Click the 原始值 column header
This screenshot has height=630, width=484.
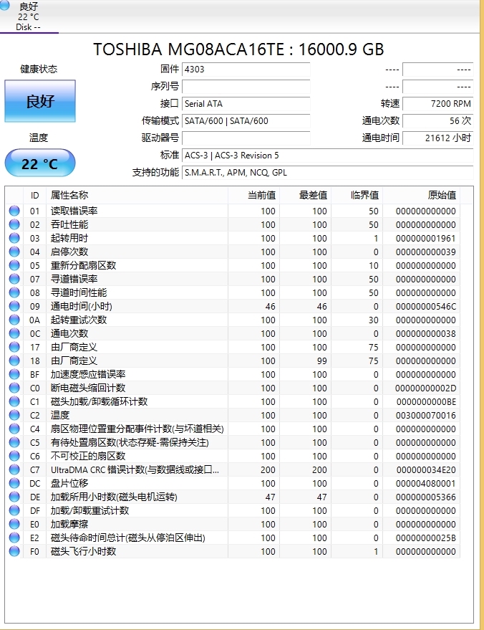(422, 195)
